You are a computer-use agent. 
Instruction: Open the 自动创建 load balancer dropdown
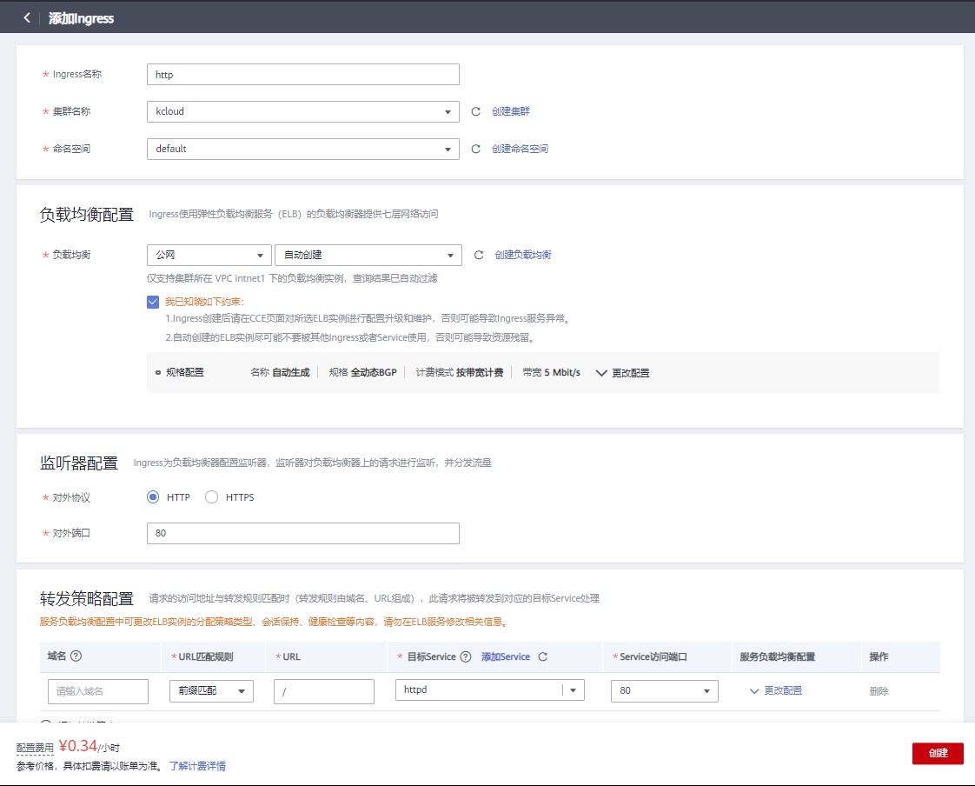click(x=368, y=255)
